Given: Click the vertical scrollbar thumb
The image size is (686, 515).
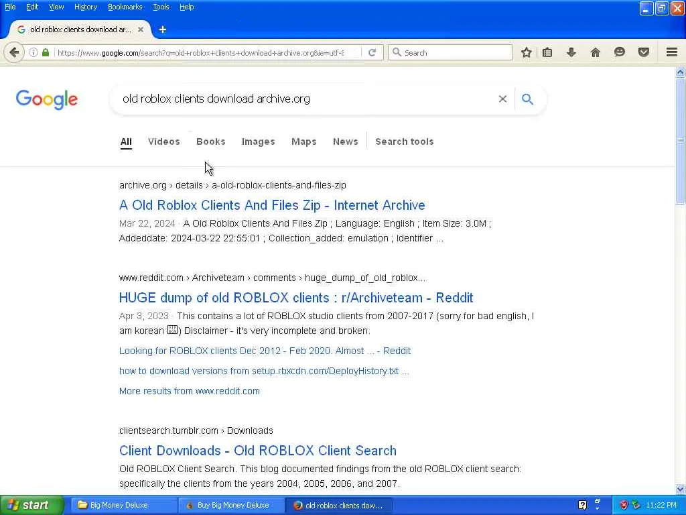Looking at the screenshot, I should pyautogui.click(x=681, y=141).
